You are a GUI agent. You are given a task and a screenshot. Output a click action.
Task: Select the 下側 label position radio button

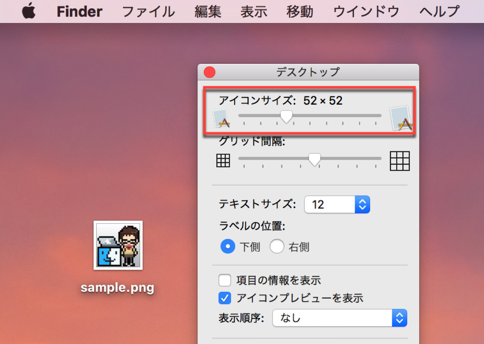[228, 247]
